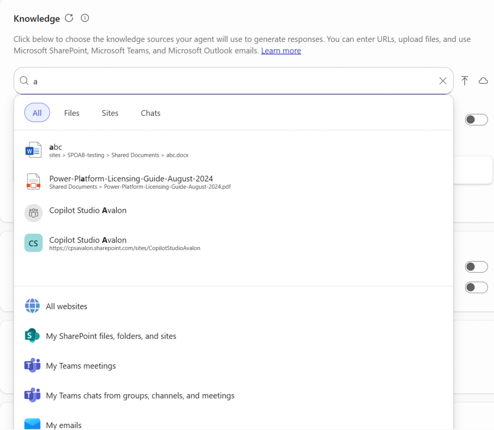Click the cpsavalon.sharepoint.com URL text
Viewport: 494px width, 430px height.
point(124,248)
